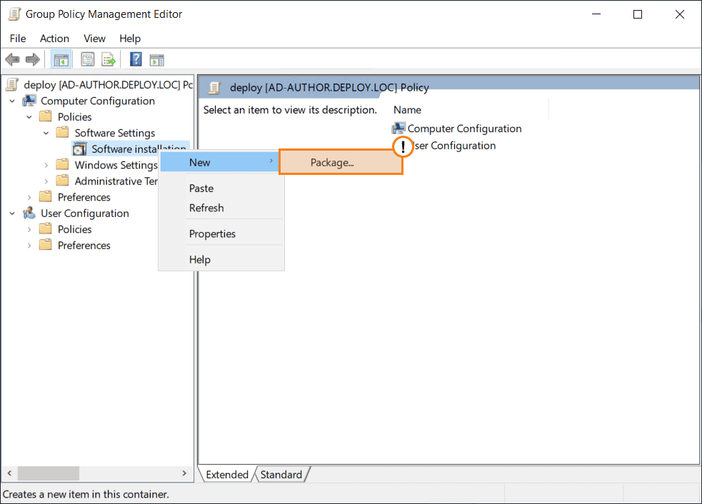Toggle the Show/Hide Action Pane toolbar icon
The image size is (702, 504).
coord(156,59)
